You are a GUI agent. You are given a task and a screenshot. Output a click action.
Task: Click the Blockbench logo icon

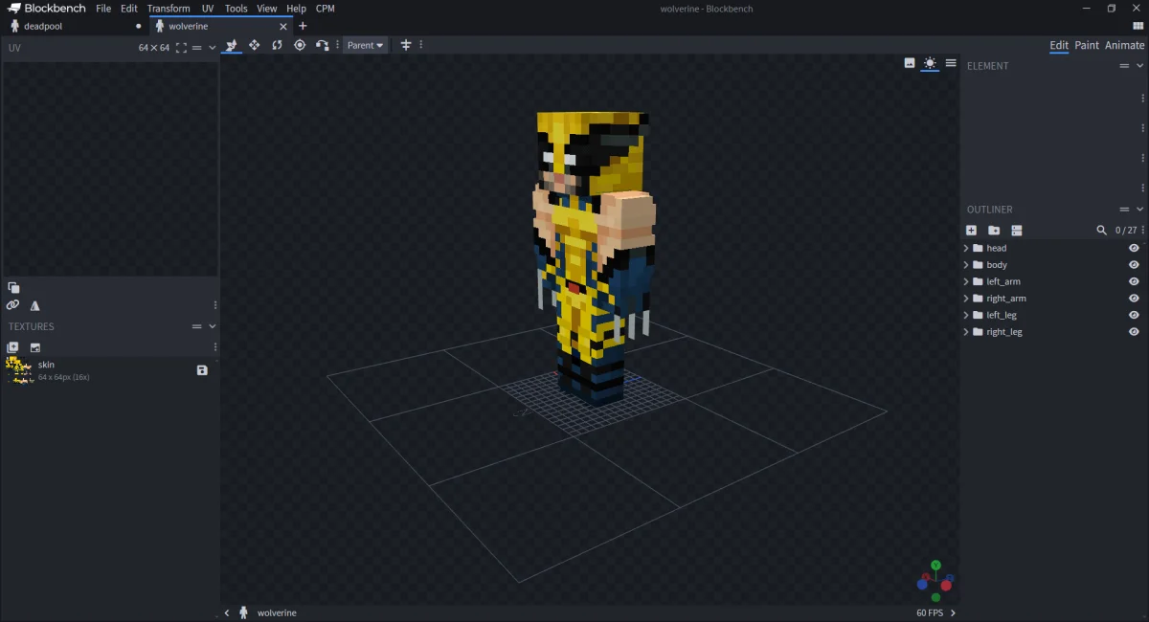click(x=14, y=9)
